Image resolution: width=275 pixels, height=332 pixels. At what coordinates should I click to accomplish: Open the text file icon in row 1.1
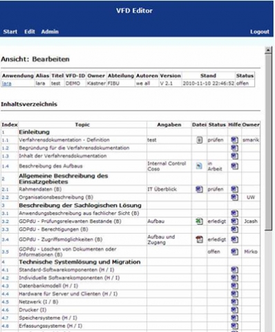(x=199, y=140)
